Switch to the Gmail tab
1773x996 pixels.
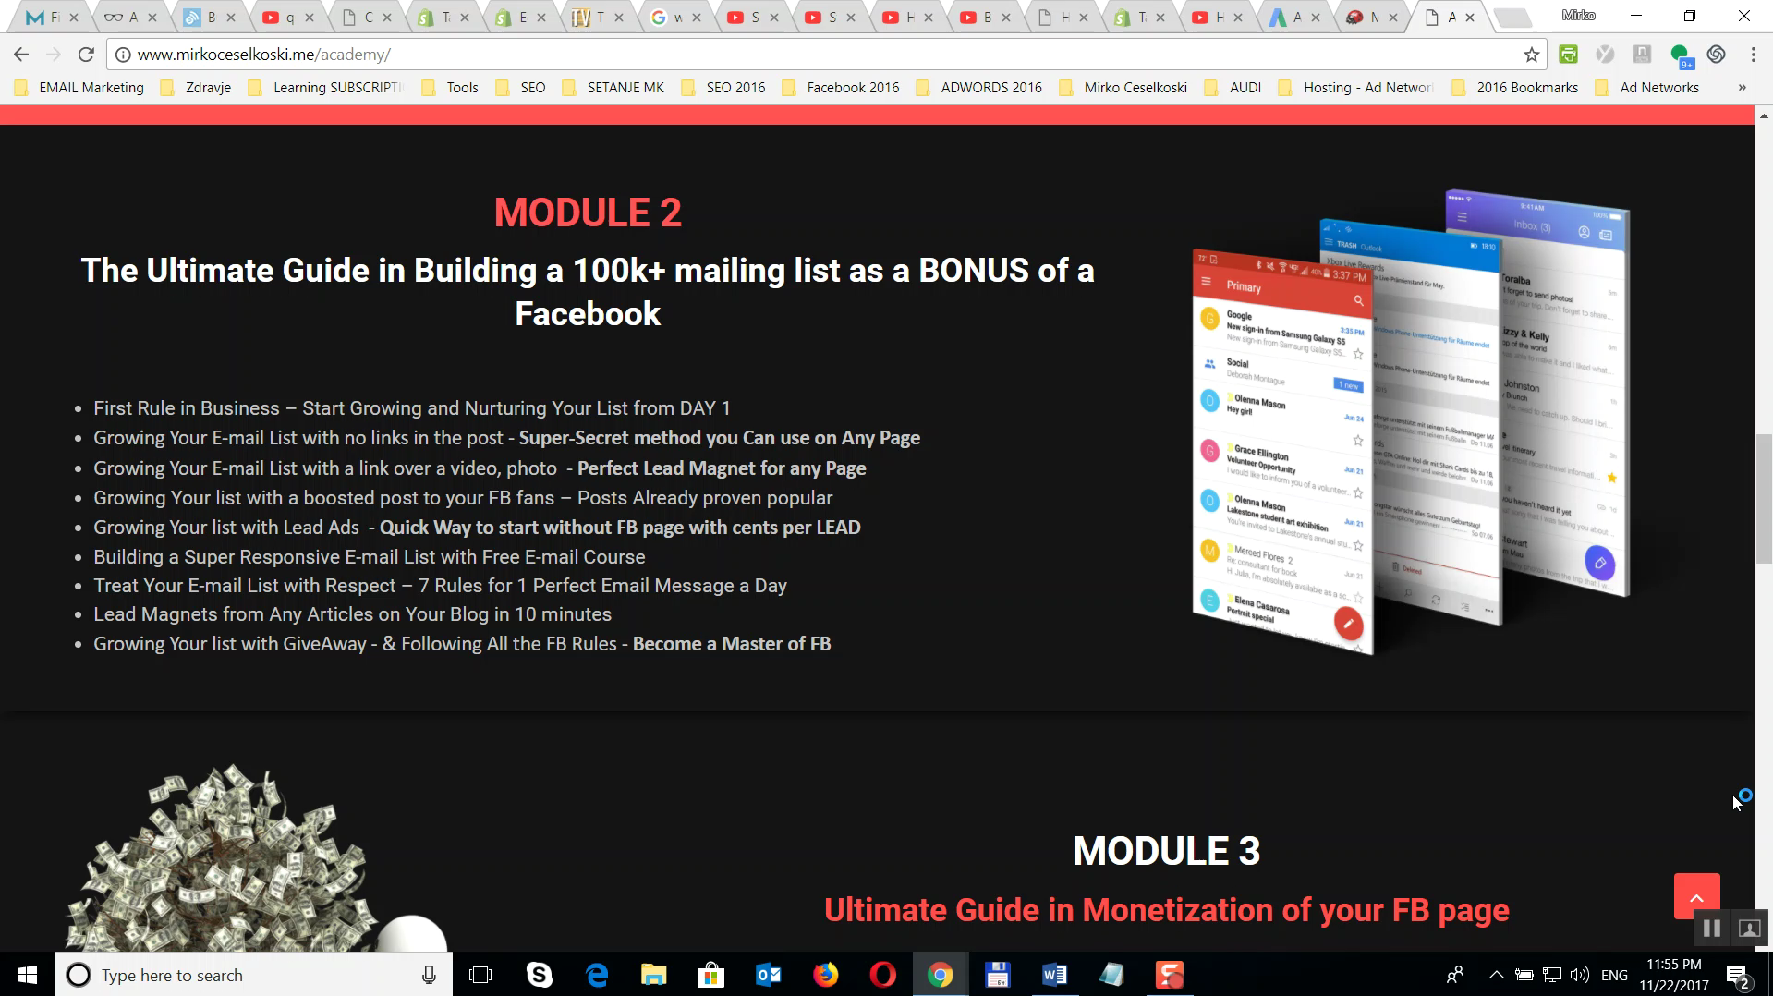pos(46,17)
